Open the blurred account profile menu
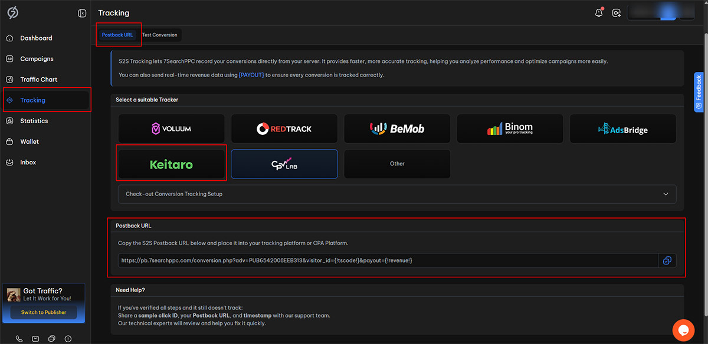Screen dimensions: 708x344 [660, 13]
